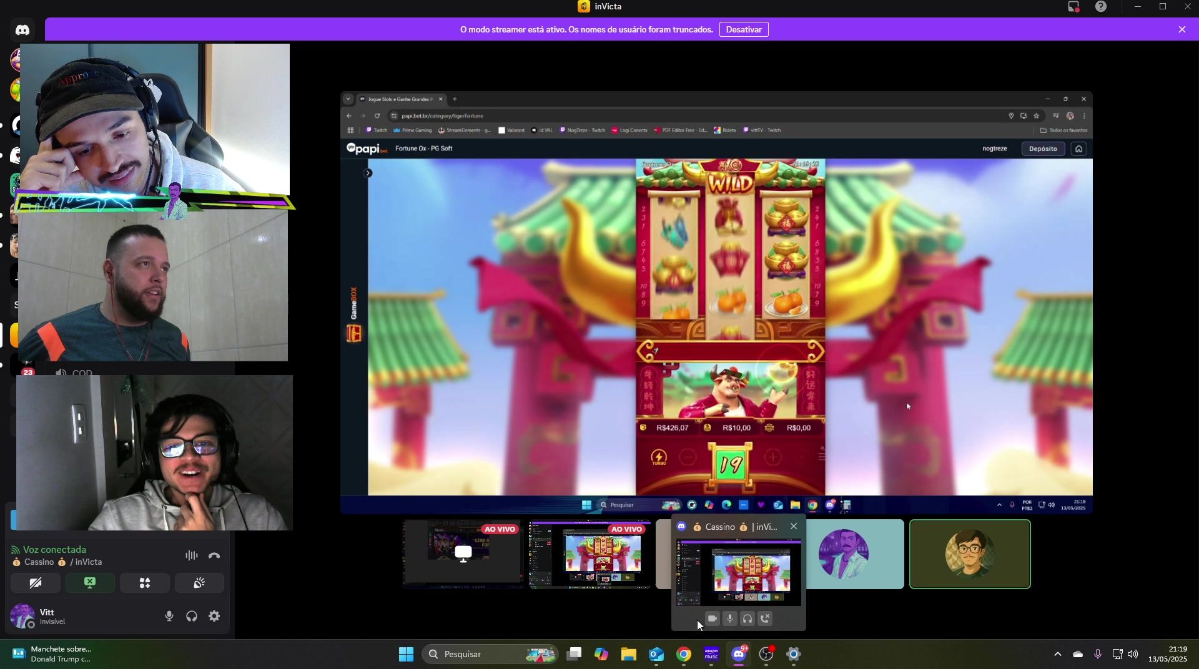Open the Roleta bookmark
Image resolution: width=1199 pixels, height=669 pixels.
tap(725, 130)
